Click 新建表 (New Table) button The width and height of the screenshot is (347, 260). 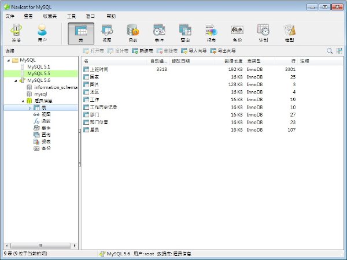[x=142, y=51]
